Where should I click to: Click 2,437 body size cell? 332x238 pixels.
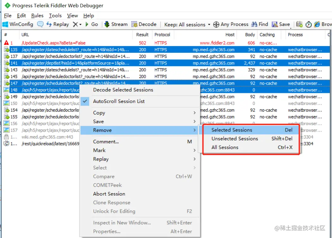250,63
